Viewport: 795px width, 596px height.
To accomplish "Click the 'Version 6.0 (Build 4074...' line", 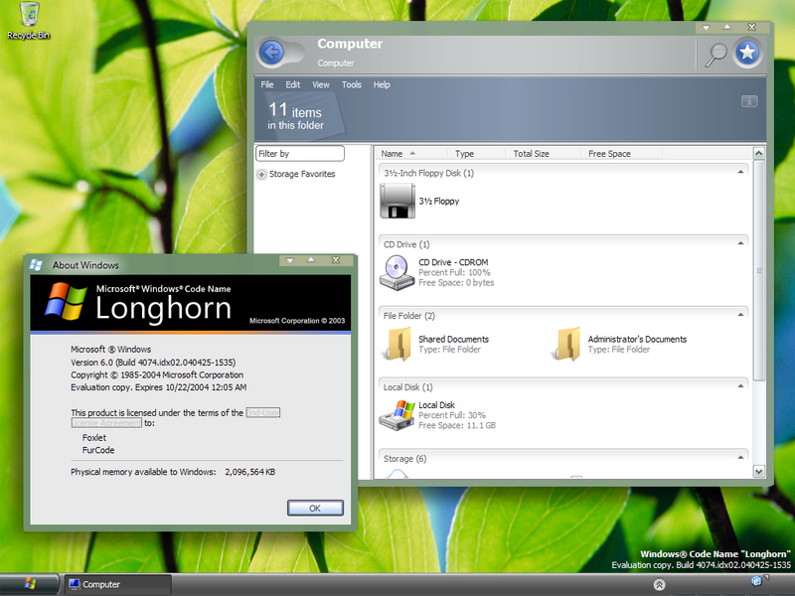I will pos(153,363).
